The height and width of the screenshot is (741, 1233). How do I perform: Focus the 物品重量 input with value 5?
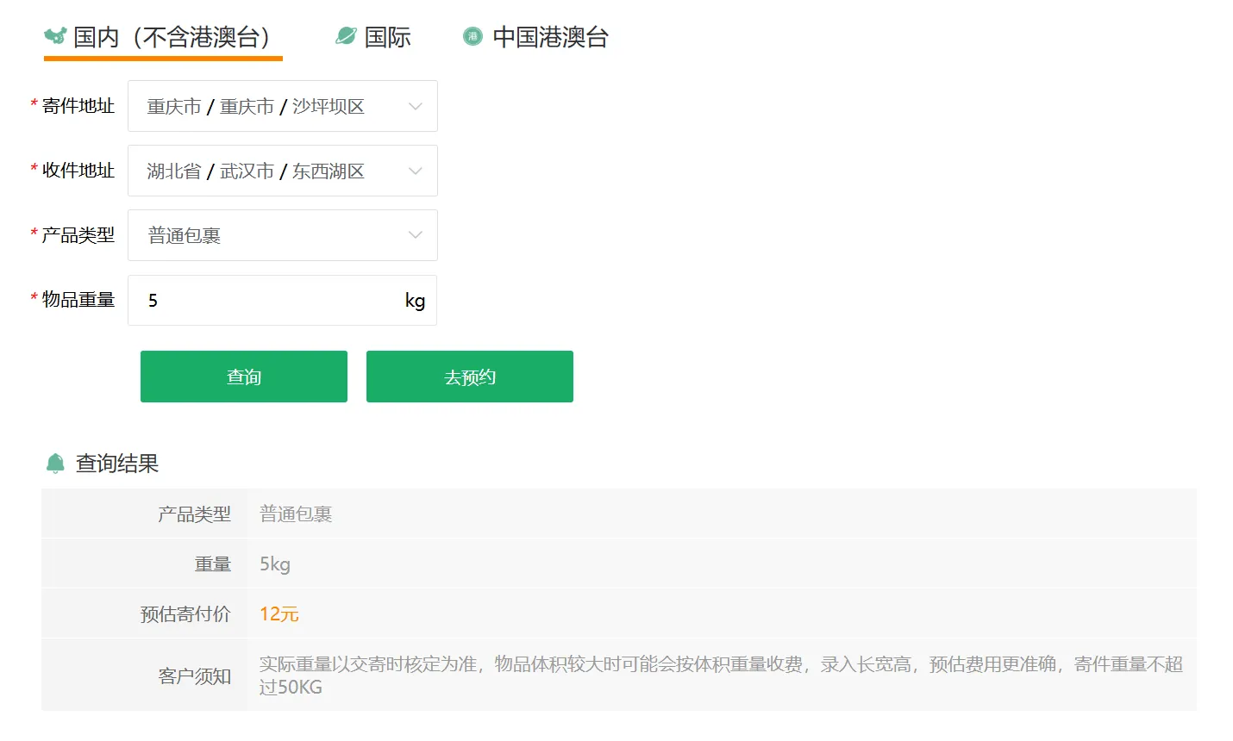[x=282, y=300]
